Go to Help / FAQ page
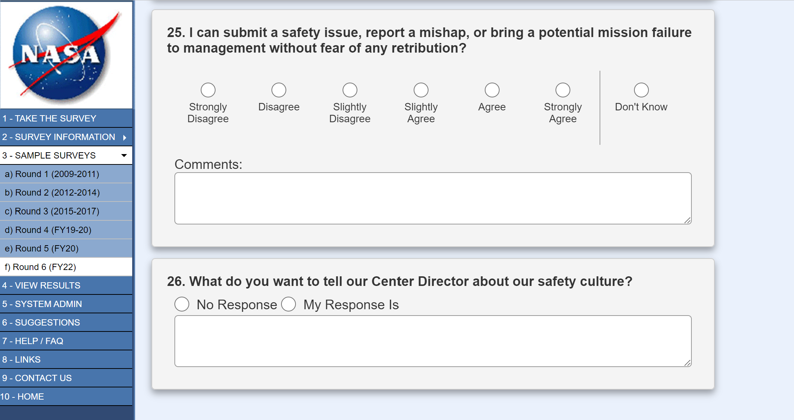The height and width of the screenshot is (420, 794). pyautogui.click(x=33, y=341)
